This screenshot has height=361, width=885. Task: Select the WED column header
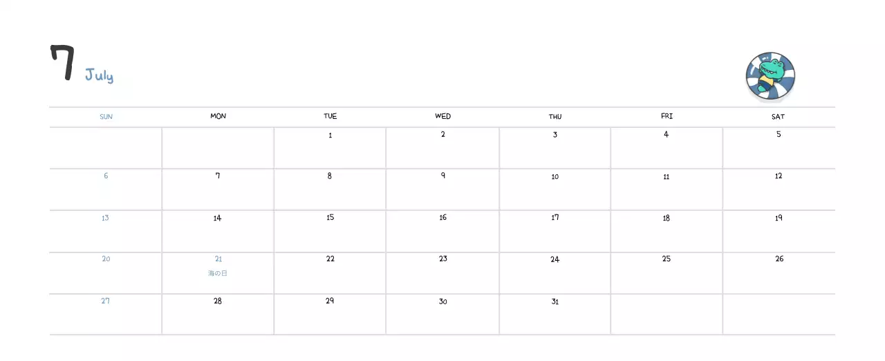point(442,116)
